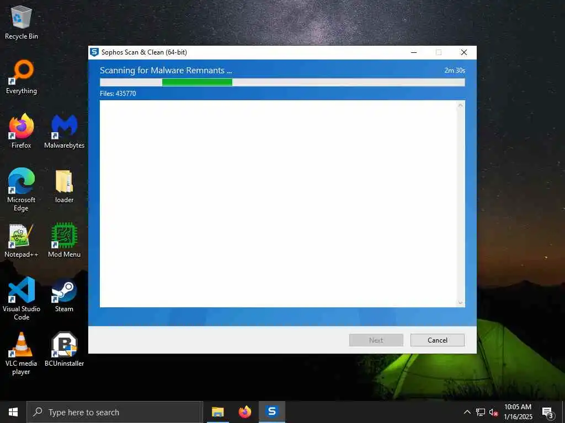The image size is (565, 423).
Task: Open File Explorer from the taskbar
Action: click(x=217, y=412)
